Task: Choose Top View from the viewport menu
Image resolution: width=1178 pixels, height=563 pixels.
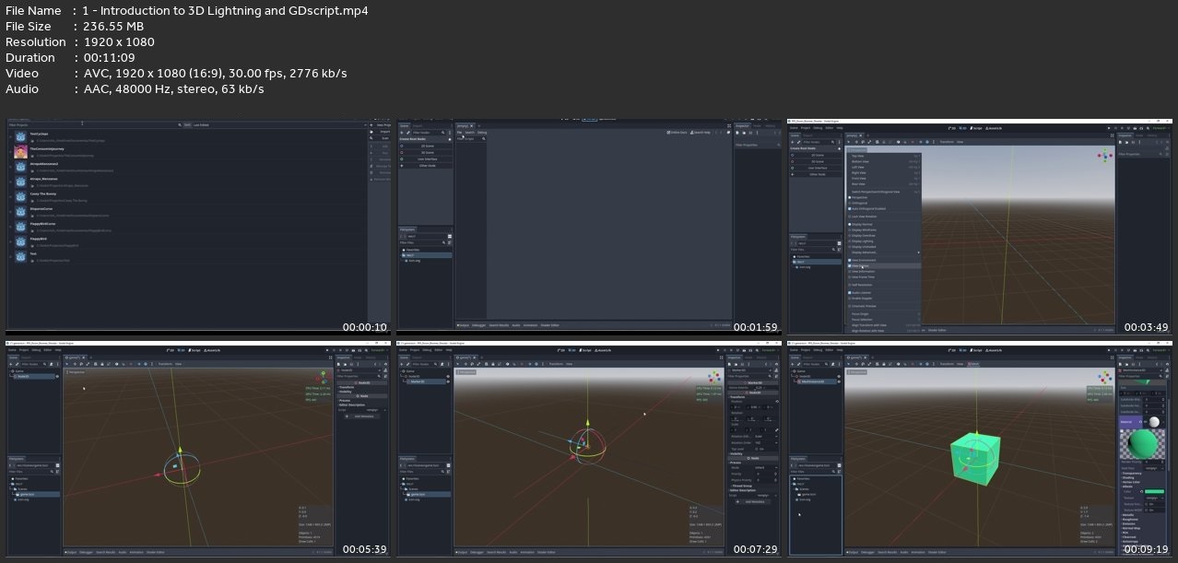Action: click(858, 156)
